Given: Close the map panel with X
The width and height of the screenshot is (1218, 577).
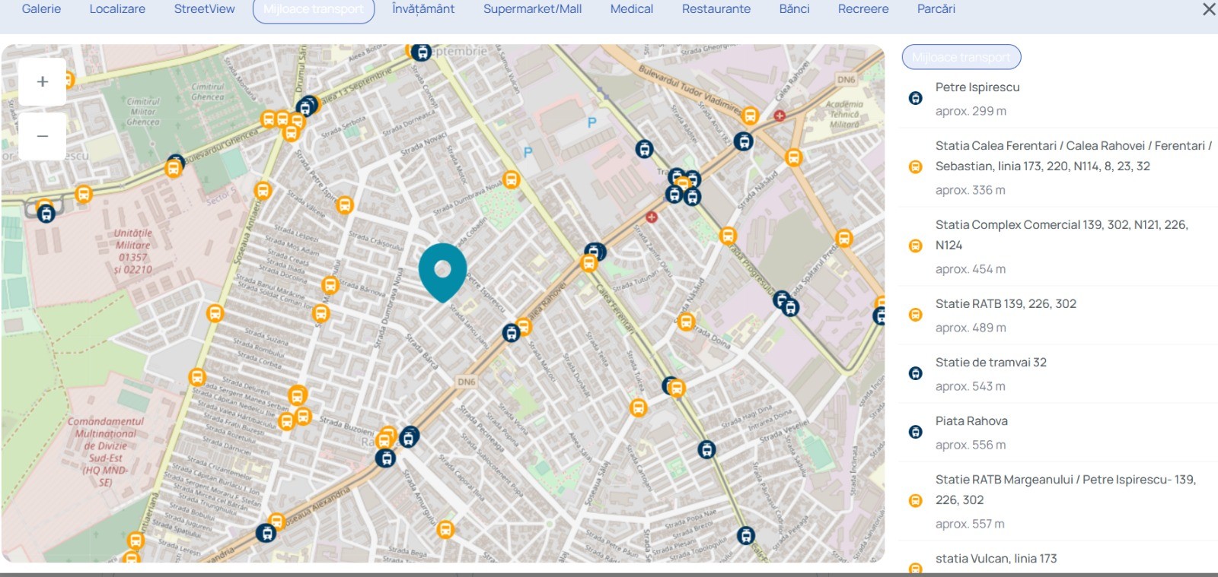Looking at the screenshot, I should 1208,9.
